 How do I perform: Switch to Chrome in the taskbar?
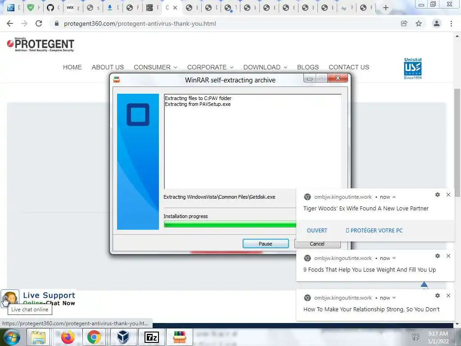[x=94, y=337]
